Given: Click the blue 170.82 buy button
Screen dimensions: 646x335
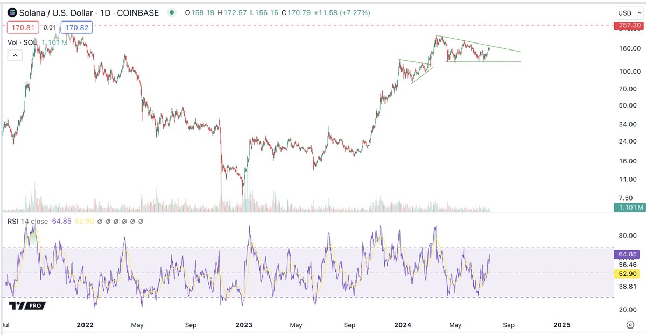Looking at the screenshot, I should click(78, 27).
